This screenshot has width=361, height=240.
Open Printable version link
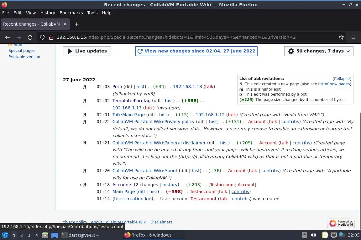[24, 57]
